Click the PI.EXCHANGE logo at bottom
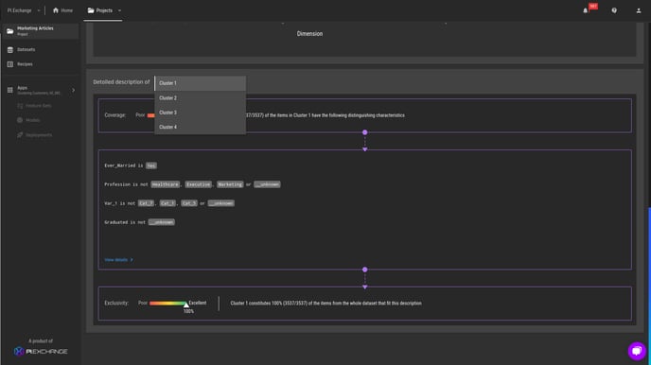651x365 pixels. coord(41,352)
